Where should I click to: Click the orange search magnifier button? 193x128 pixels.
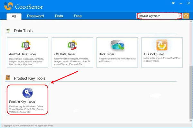click(186, 16)
